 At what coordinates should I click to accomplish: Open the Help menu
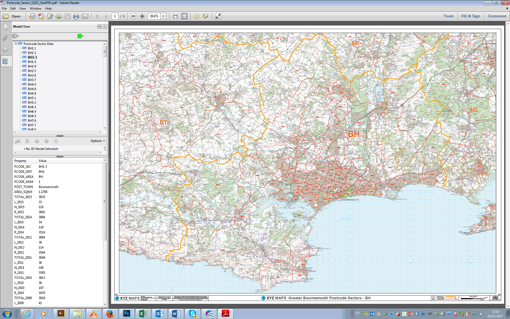(x=49, y=9)
